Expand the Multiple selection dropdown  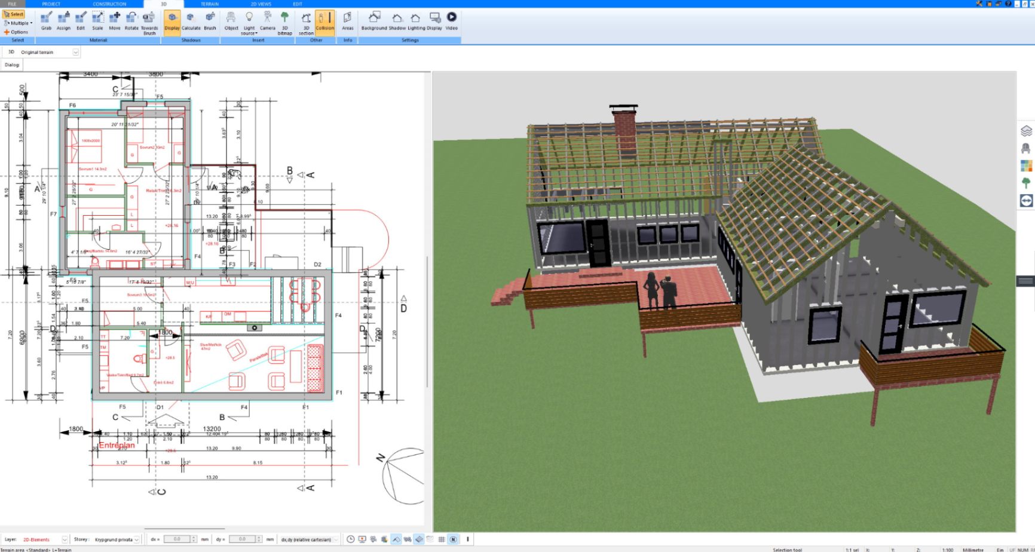pos(18,23)
